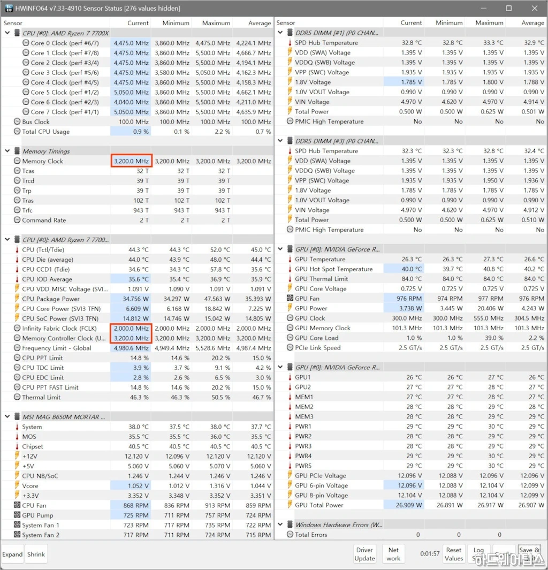Click thermometer icon beside CPU (Tctl/Tdie)
The height and width of the screenshot is (570, 548).
click(x=17, y=249)
